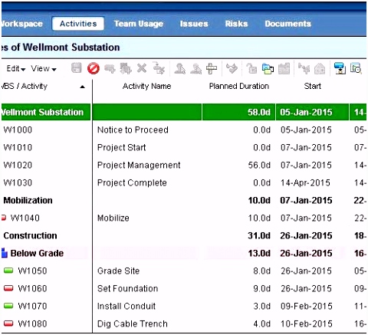The width and height of the screenshot is (368, 335).
Task: Click the blue overlapping windows toolbar icon
Action: pyautogui.click(x=268, y=69)
